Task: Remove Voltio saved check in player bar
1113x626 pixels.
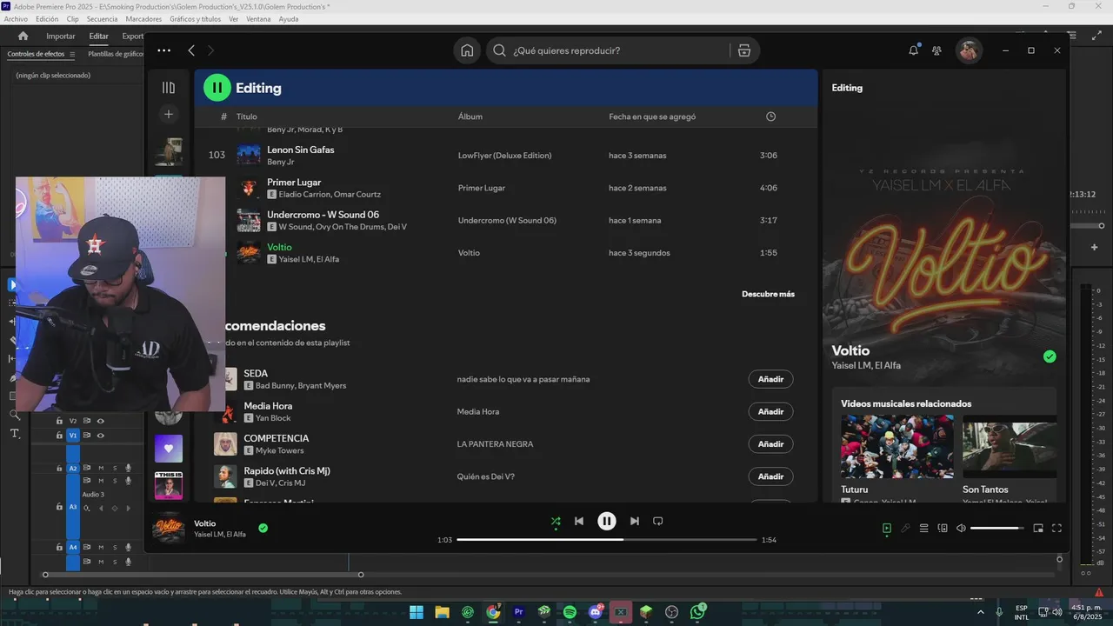Action: click(263, 528)
